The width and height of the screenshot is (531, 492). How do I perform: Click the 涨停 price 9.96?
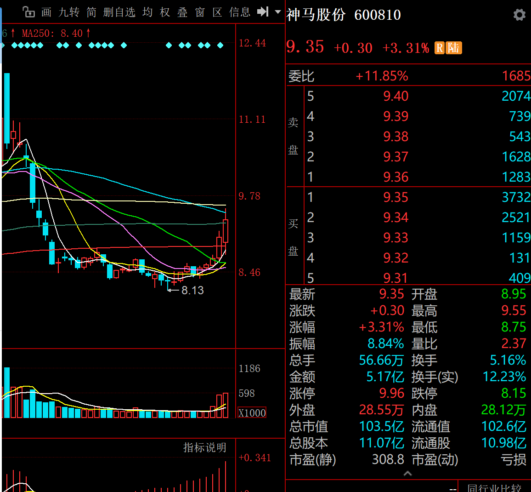392,394
